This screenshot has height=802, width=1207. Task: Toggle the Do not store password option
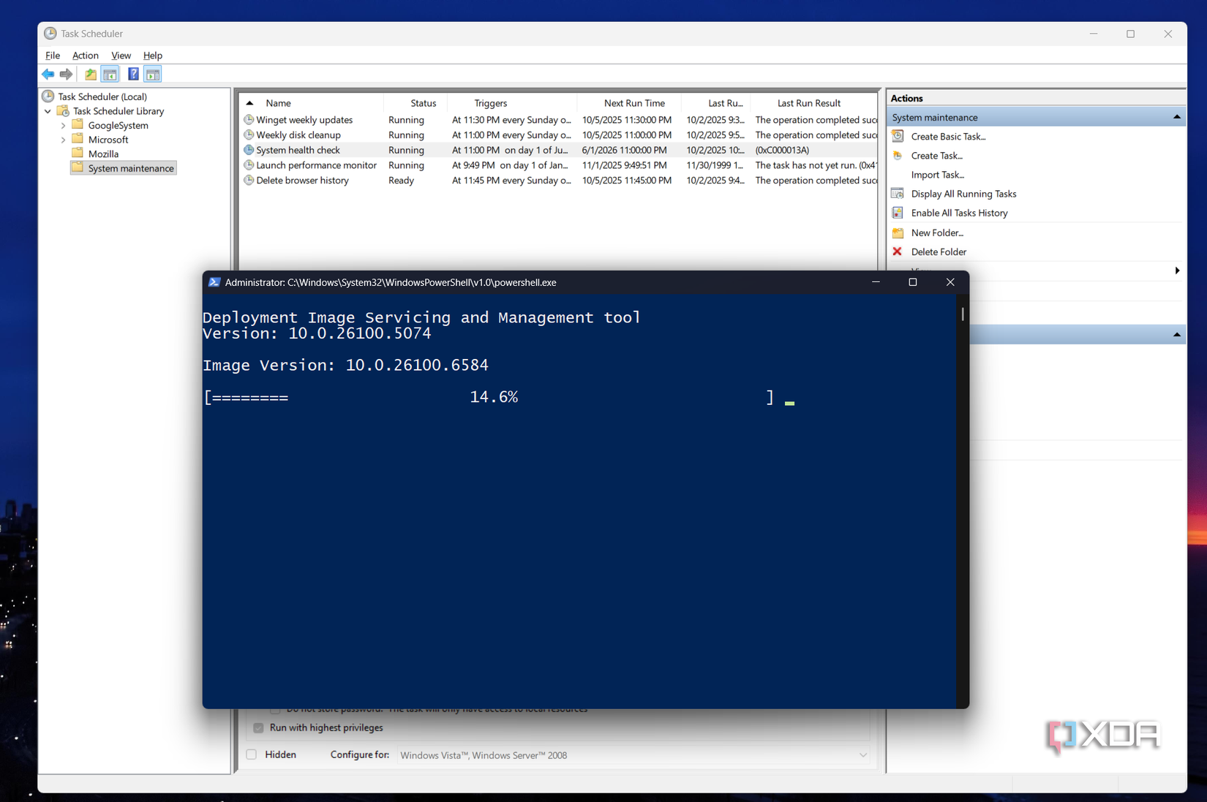[x=275, y=708]
